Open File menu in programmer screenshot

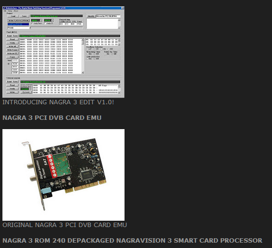click(5, 11)
